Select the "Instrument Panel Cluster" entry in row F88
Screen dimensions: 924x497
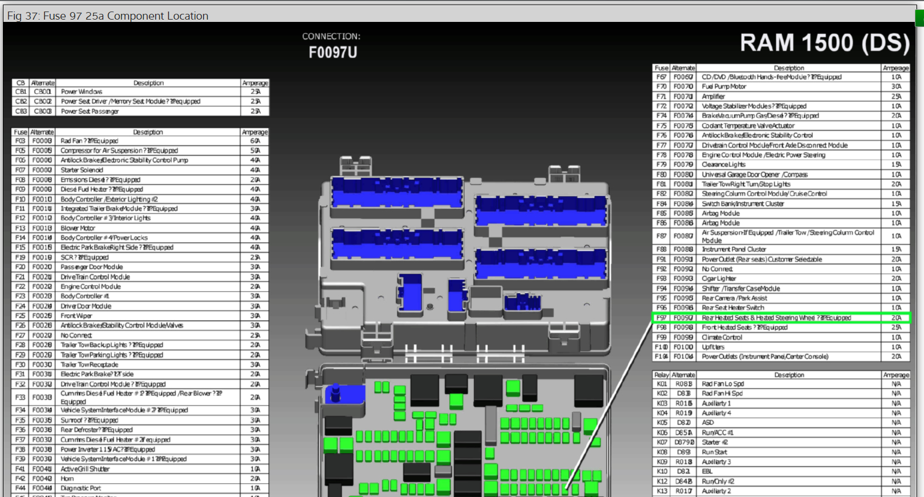point(734,250)
